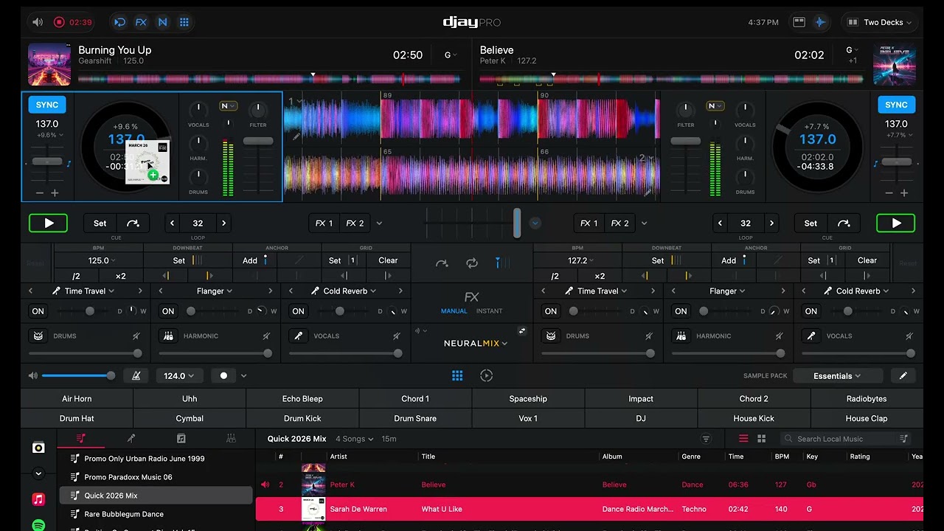Edit sample pack with pencil icon
The width and height of the screenshot is (944, 531).
coord(903,375)
